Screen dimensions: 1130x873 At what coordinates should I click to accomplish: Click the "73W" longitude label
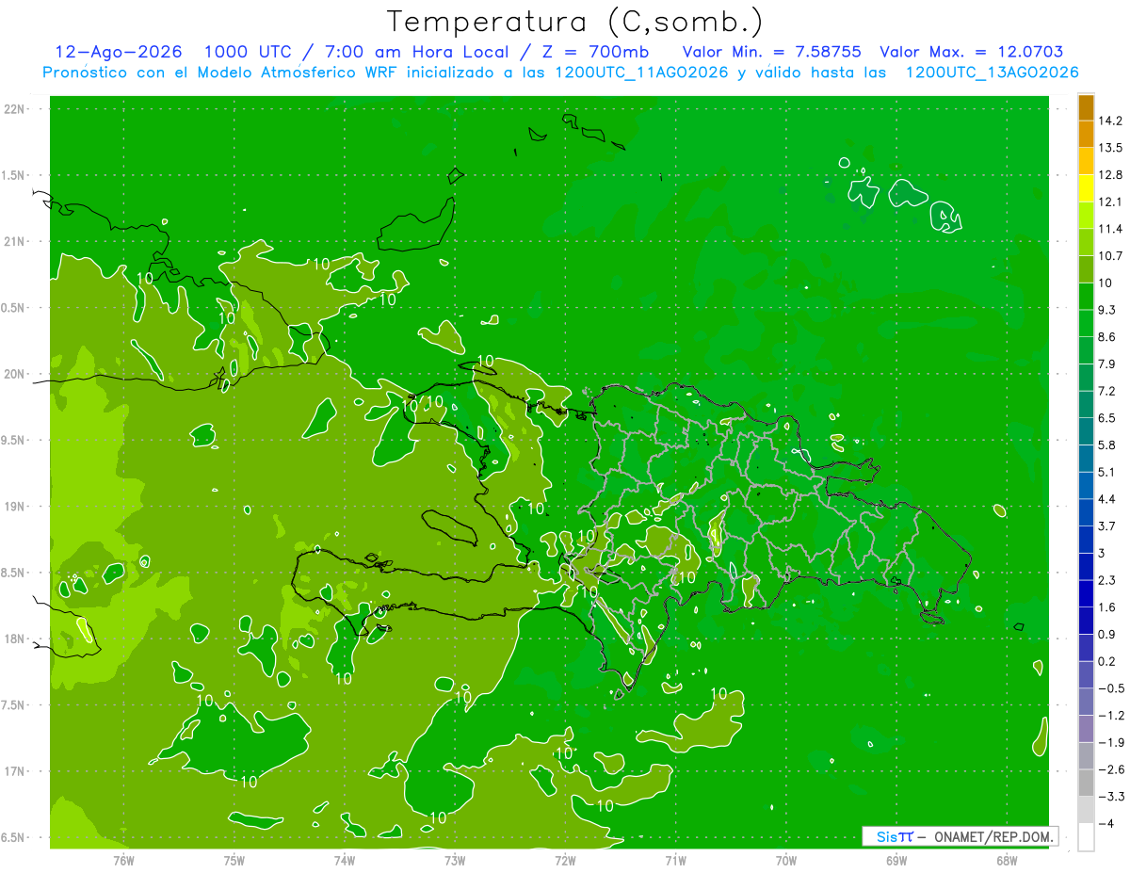pyautogui.click(x=455, y=860)
